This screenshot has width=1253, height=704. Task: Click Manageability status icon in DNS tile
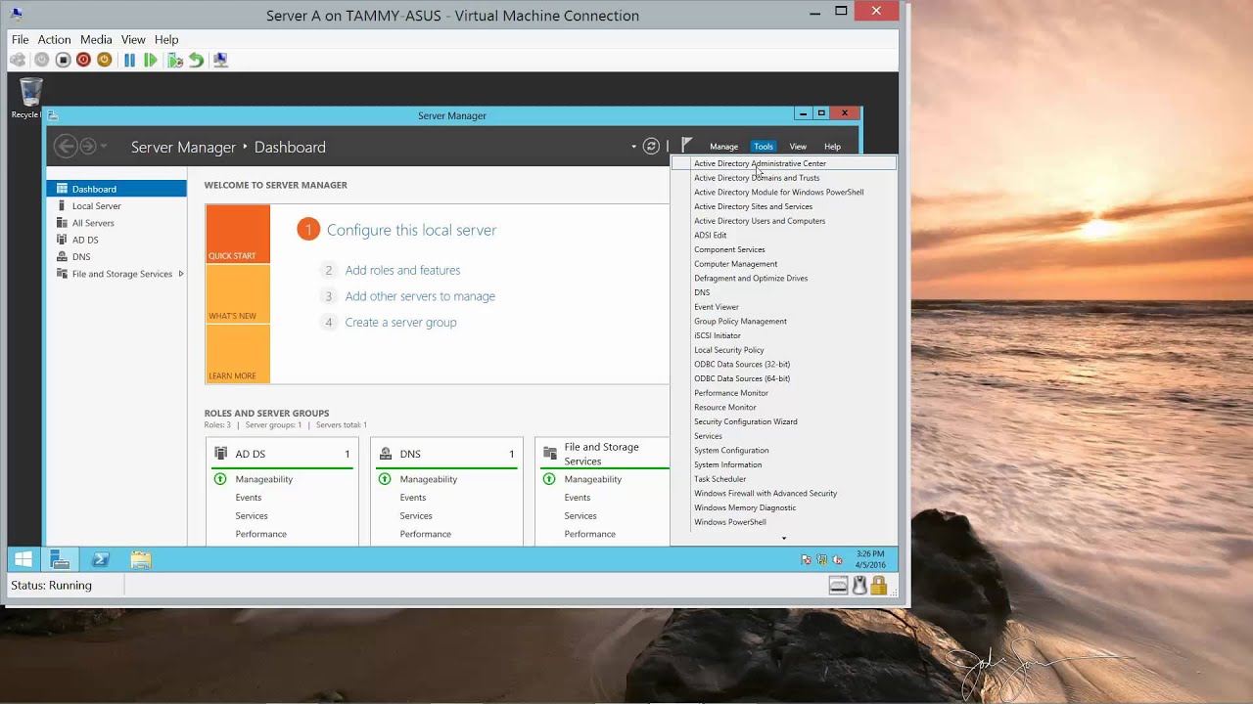pyautogui.click(x=385, y=479)
